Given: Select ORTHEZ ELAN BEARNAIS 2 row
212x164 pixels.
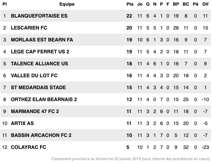Looking at the screenshot, I should pyautogui.click(x=106, y=99).
